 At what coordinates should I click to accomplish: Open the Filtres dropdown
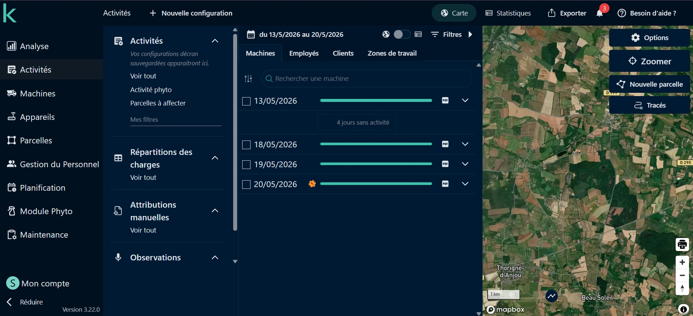(x=446, y=34)
